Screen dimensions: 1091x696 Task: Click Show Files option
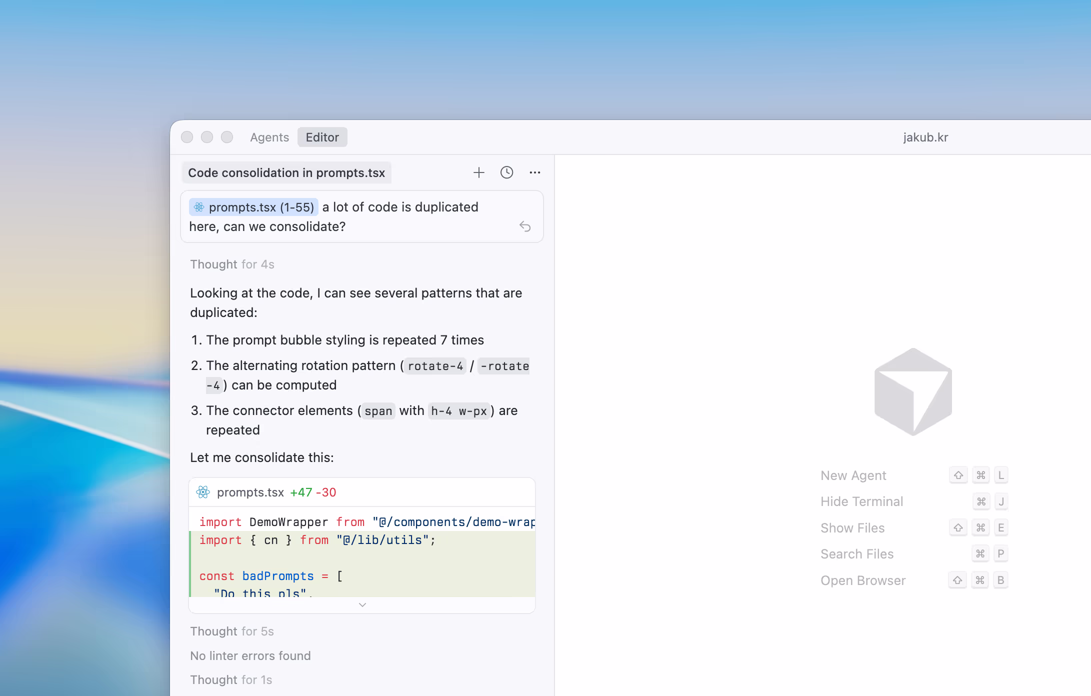(852, 527)
